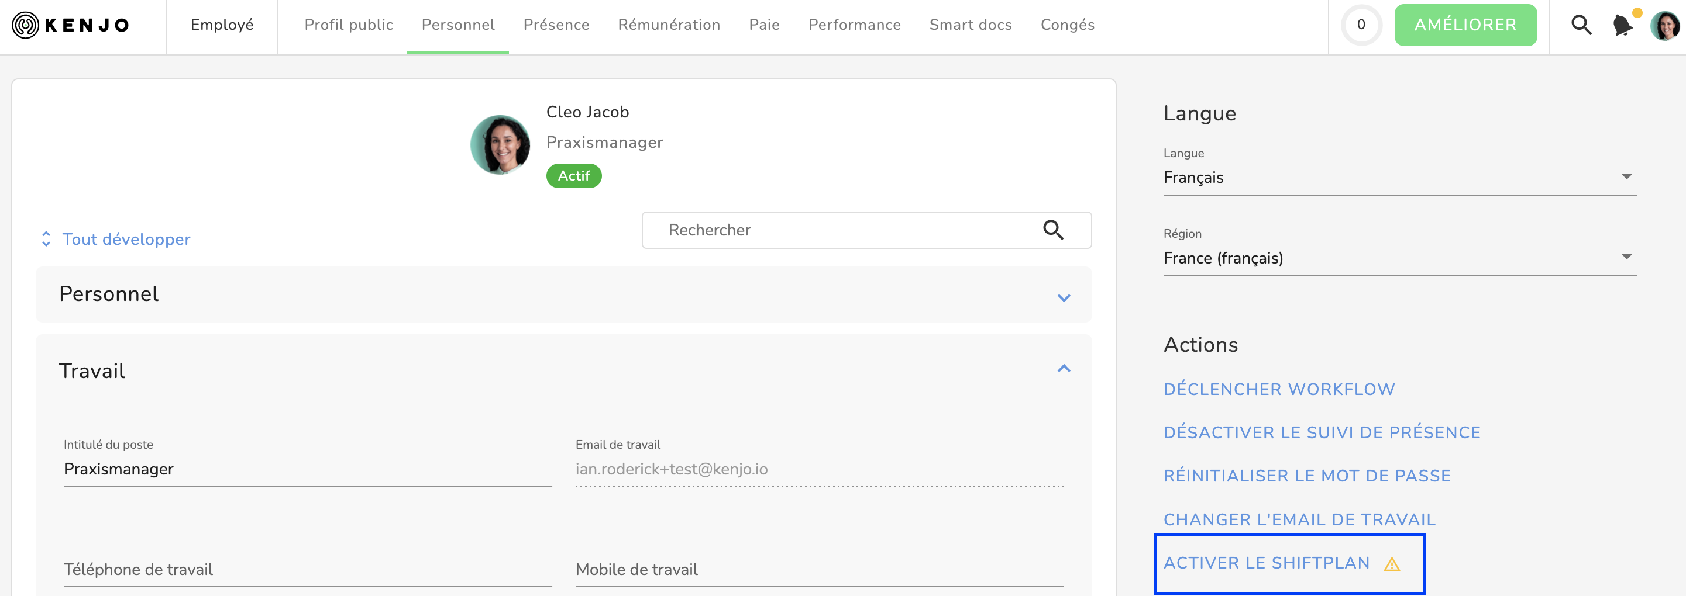Expand the Personnel section chevron

pyautogui.click(x=1064, y=298)
